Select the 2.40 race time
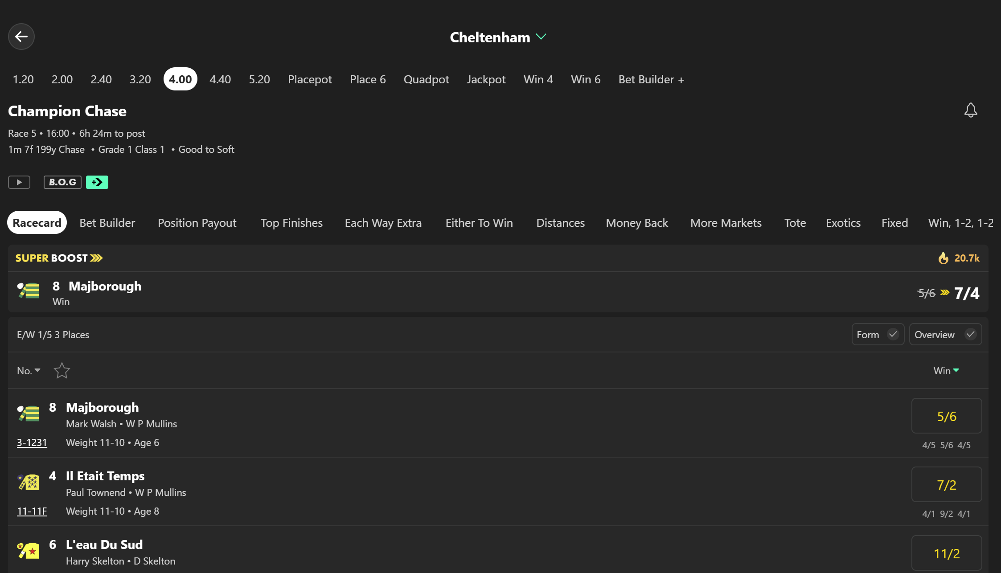Image resolution: width=1001 pixels, height=573 pixels. coord(101,79)
